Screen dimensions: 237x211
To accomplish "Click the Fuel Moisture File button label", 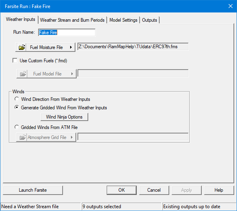I will point(46,47).
